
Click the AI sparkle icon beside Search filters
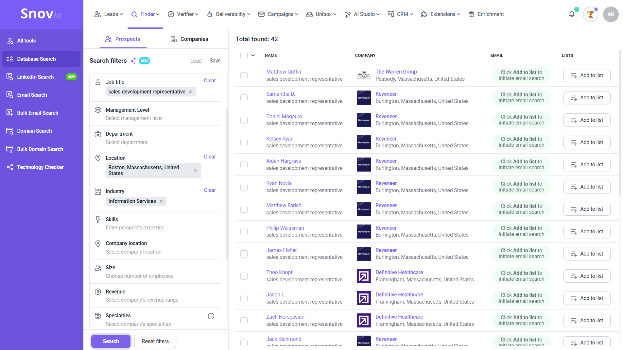[133, 61]
